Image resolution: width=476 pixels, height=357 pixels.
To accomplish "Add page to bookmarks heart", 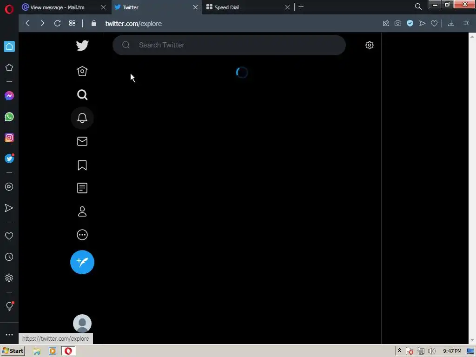I will pyautogui.click(x=434, y=23).
